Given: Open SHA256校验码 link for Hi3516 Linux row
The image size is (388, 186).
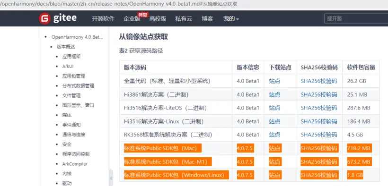Looking at the screenshot, I should (319, 121).
